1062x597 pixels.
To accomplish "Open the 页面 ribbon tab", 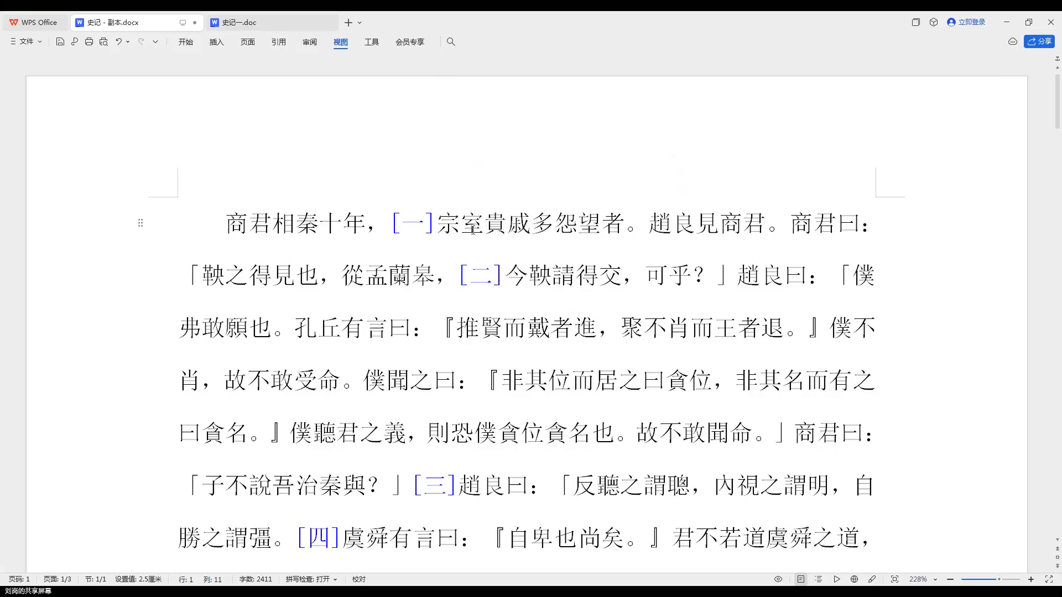I will pyautogui.click(x=248, y=42).
